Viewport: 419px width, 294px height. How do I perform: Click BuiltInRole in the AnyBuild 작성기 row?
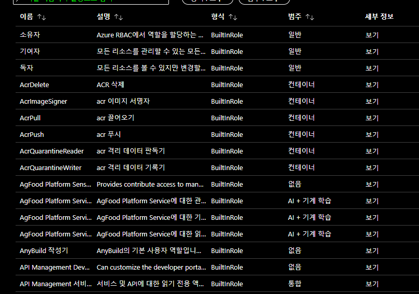coord(227,250)
